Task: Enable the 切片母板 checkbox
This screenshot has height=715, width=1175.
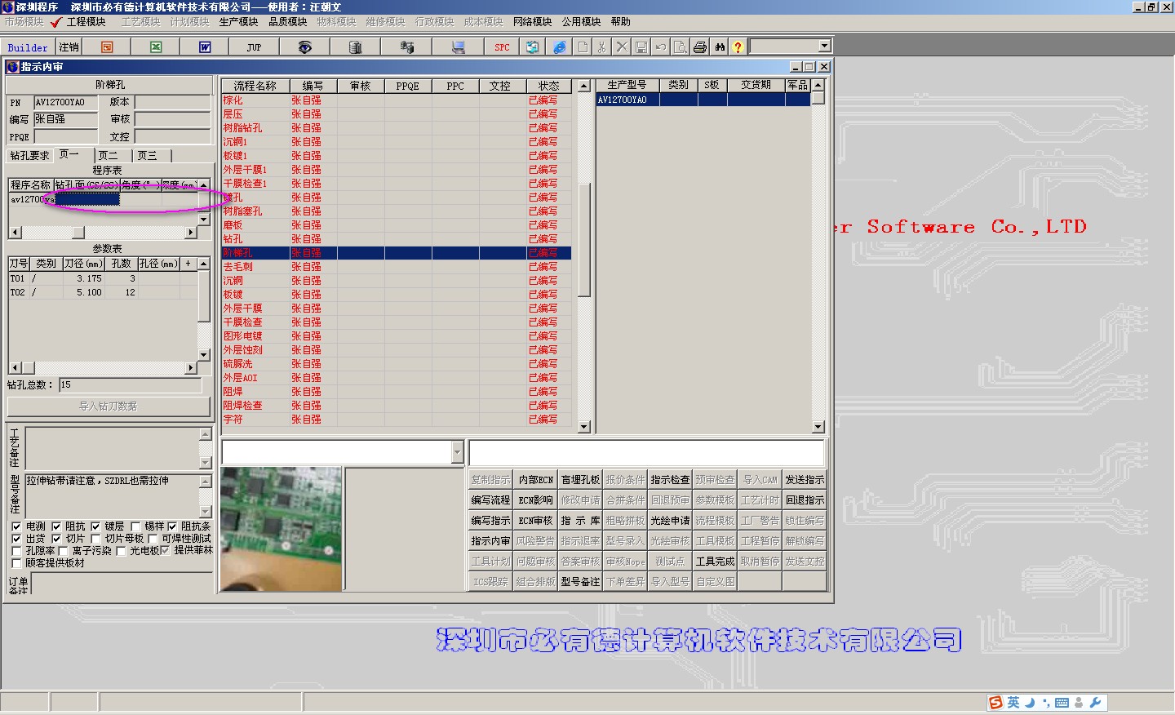Action: point(95,539)
